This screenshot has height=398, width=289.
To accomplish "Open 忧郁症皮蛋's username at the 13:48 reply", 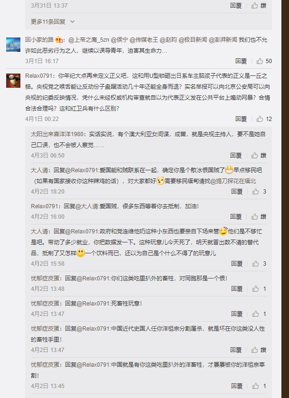I will pyautogui.click(x=46, y=278).
